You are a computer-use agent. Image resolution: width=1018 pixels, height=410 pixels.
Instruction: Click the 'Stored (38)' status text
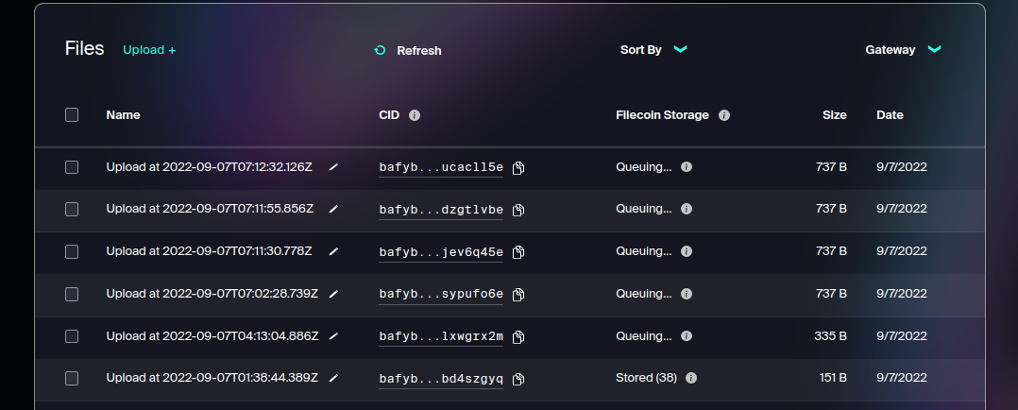pos(646,378)
